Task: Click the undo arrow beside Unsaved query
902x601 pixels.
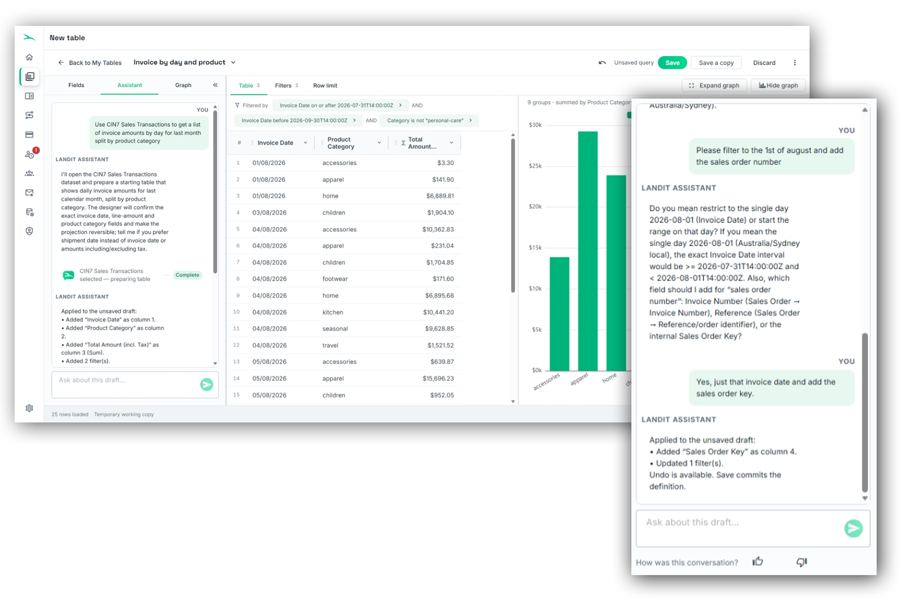Action: point(602,63)
